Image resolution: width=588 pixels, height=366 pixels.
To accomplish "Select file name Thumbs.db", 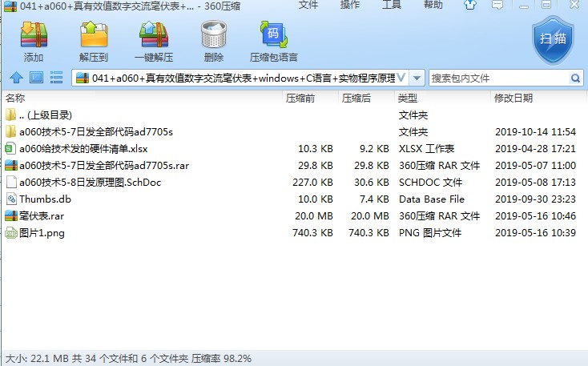I will (46, 199).
